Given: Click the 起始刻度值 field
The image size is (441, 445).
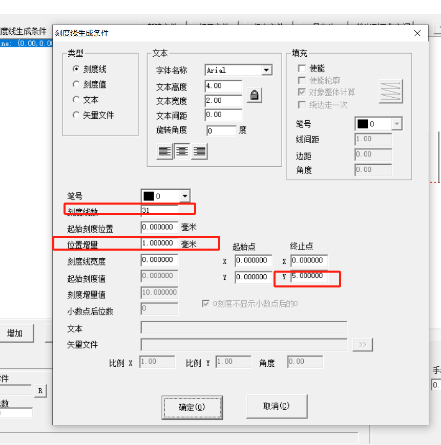Looking at the screenshot, I should click(159, 276).
